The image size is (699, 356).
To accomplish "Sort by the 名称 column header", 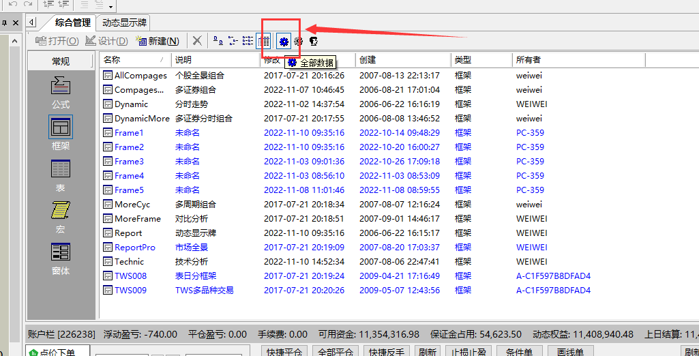I will point(136,60).
